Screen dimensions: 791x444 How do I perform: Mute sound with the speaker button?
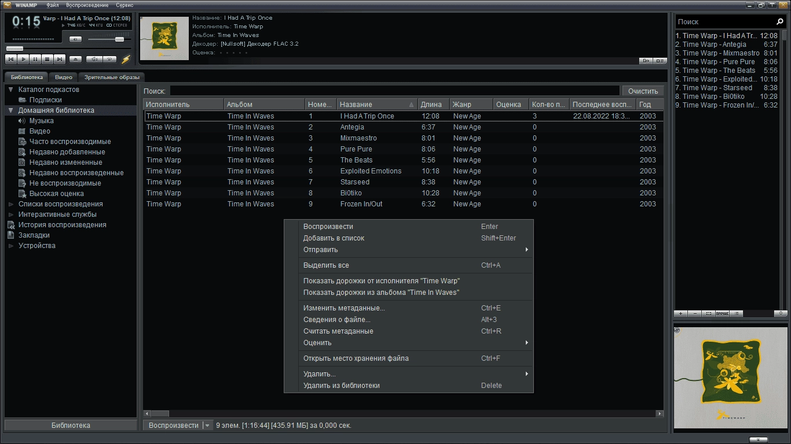point(75,39)
